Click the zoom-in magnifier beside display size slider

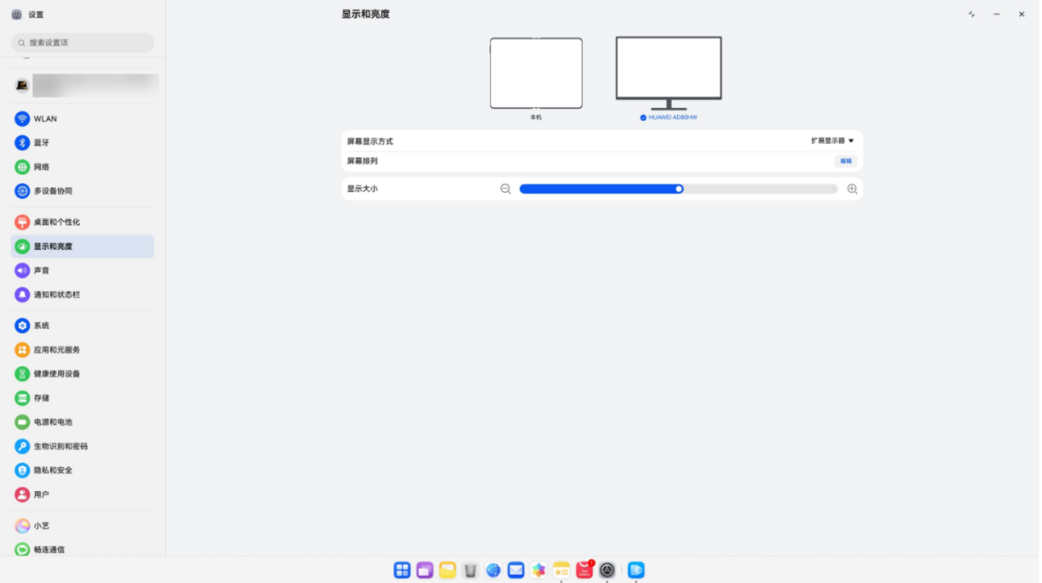point(852,189)
